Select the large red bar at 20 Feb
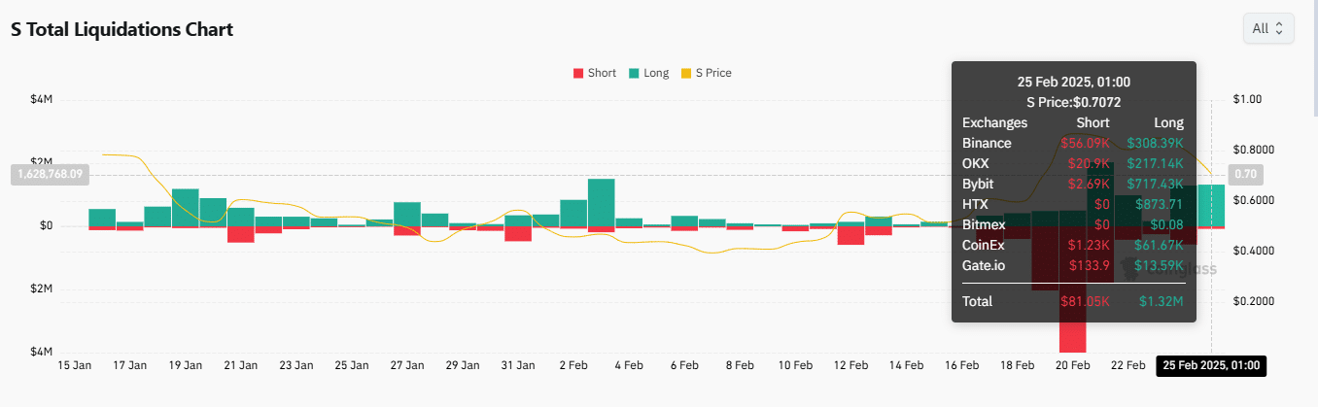1318x407 pixels. (1073, 291)
